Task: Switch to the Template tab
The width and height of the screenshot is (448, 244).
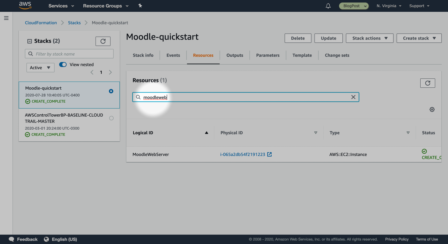Action: [x=302, y=55]
